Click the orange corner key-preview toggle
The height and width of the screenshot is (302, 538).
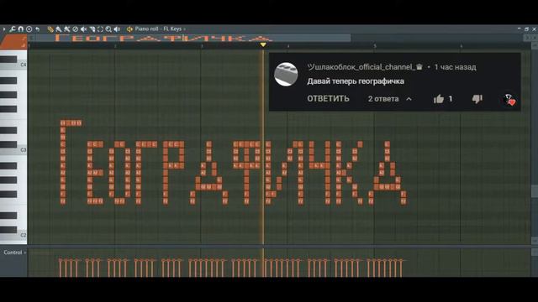click(x=13, y=42)
